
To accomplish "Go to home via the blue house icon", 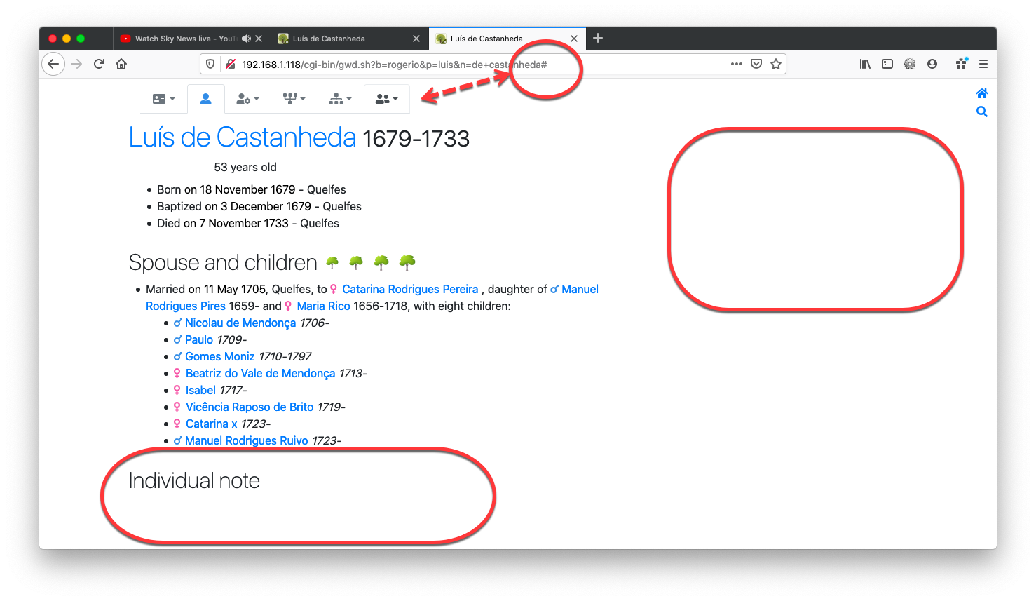I will [981, 93].
